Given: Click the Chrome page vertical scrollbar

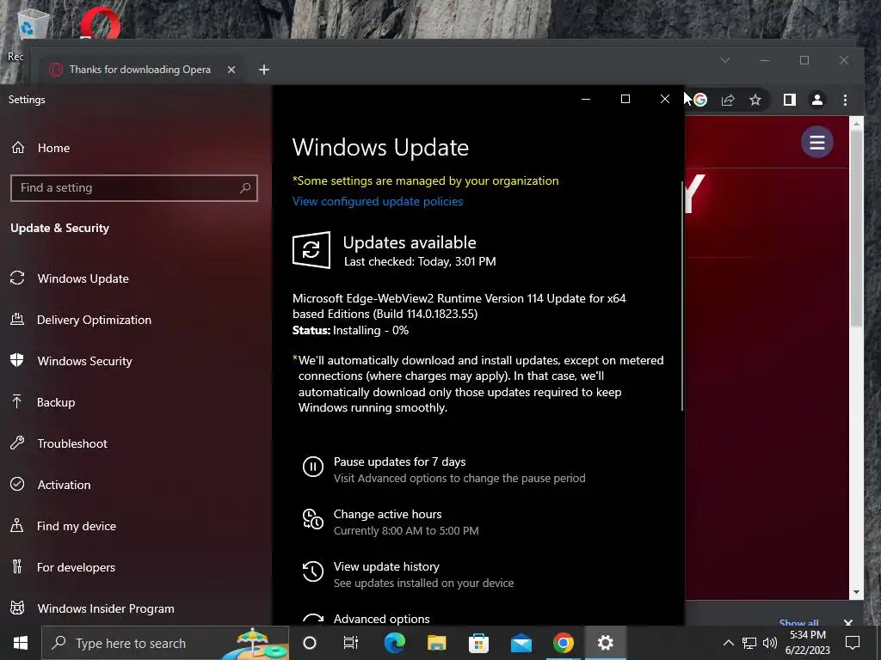Looking at the screenshot, I should (856, 230).
